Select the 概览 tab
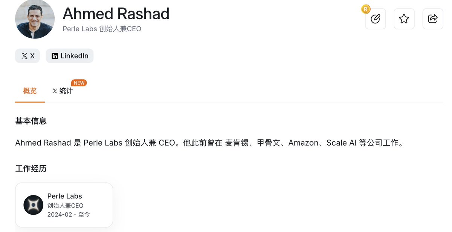Screen dimensions: 452x232 click(30, 91)
